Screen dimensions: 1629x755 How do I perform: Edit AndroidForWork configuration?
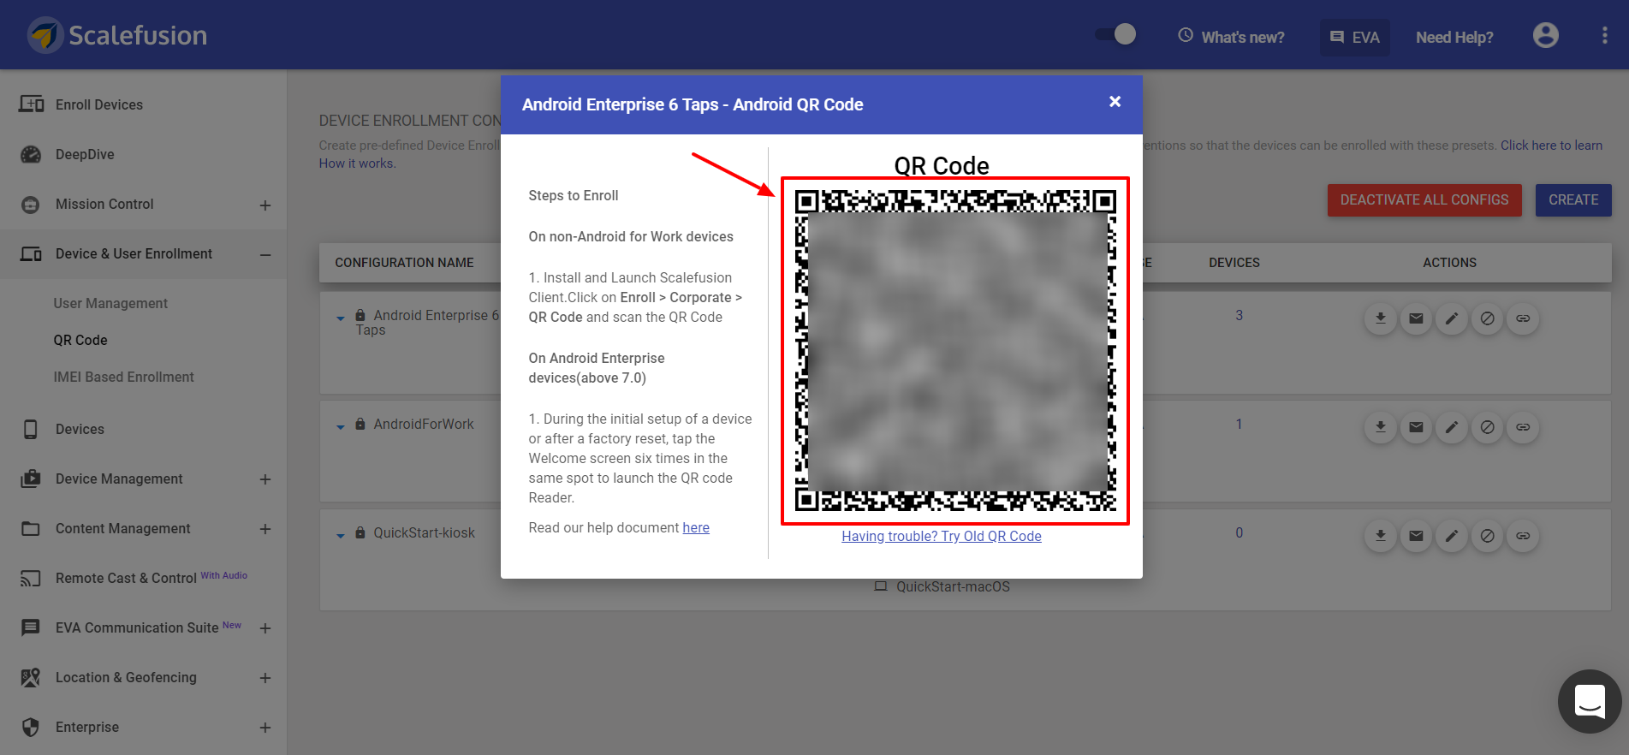pos(1452,427)
